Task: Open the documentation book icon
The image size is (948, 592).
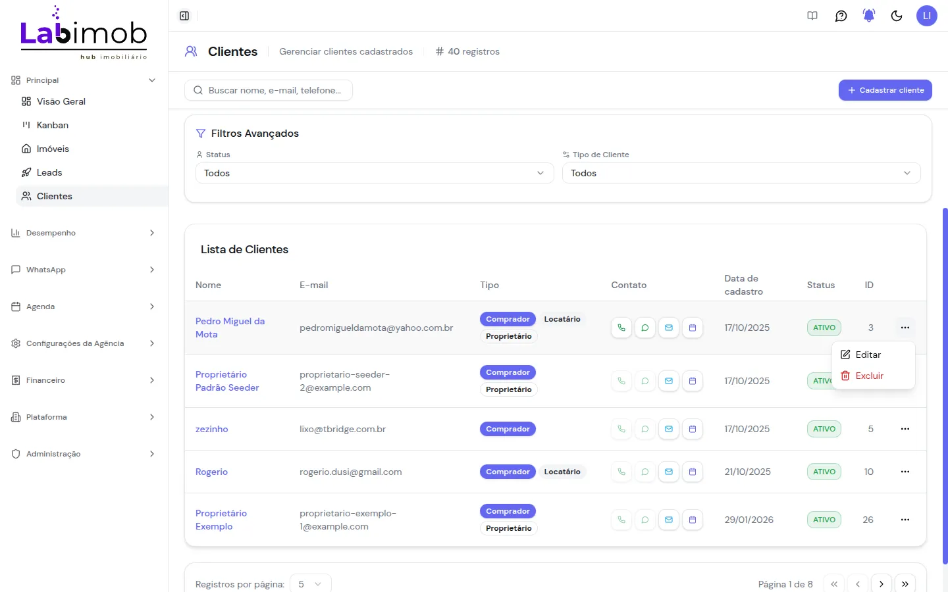Action: pyautogui.click(x=812, y=16)
